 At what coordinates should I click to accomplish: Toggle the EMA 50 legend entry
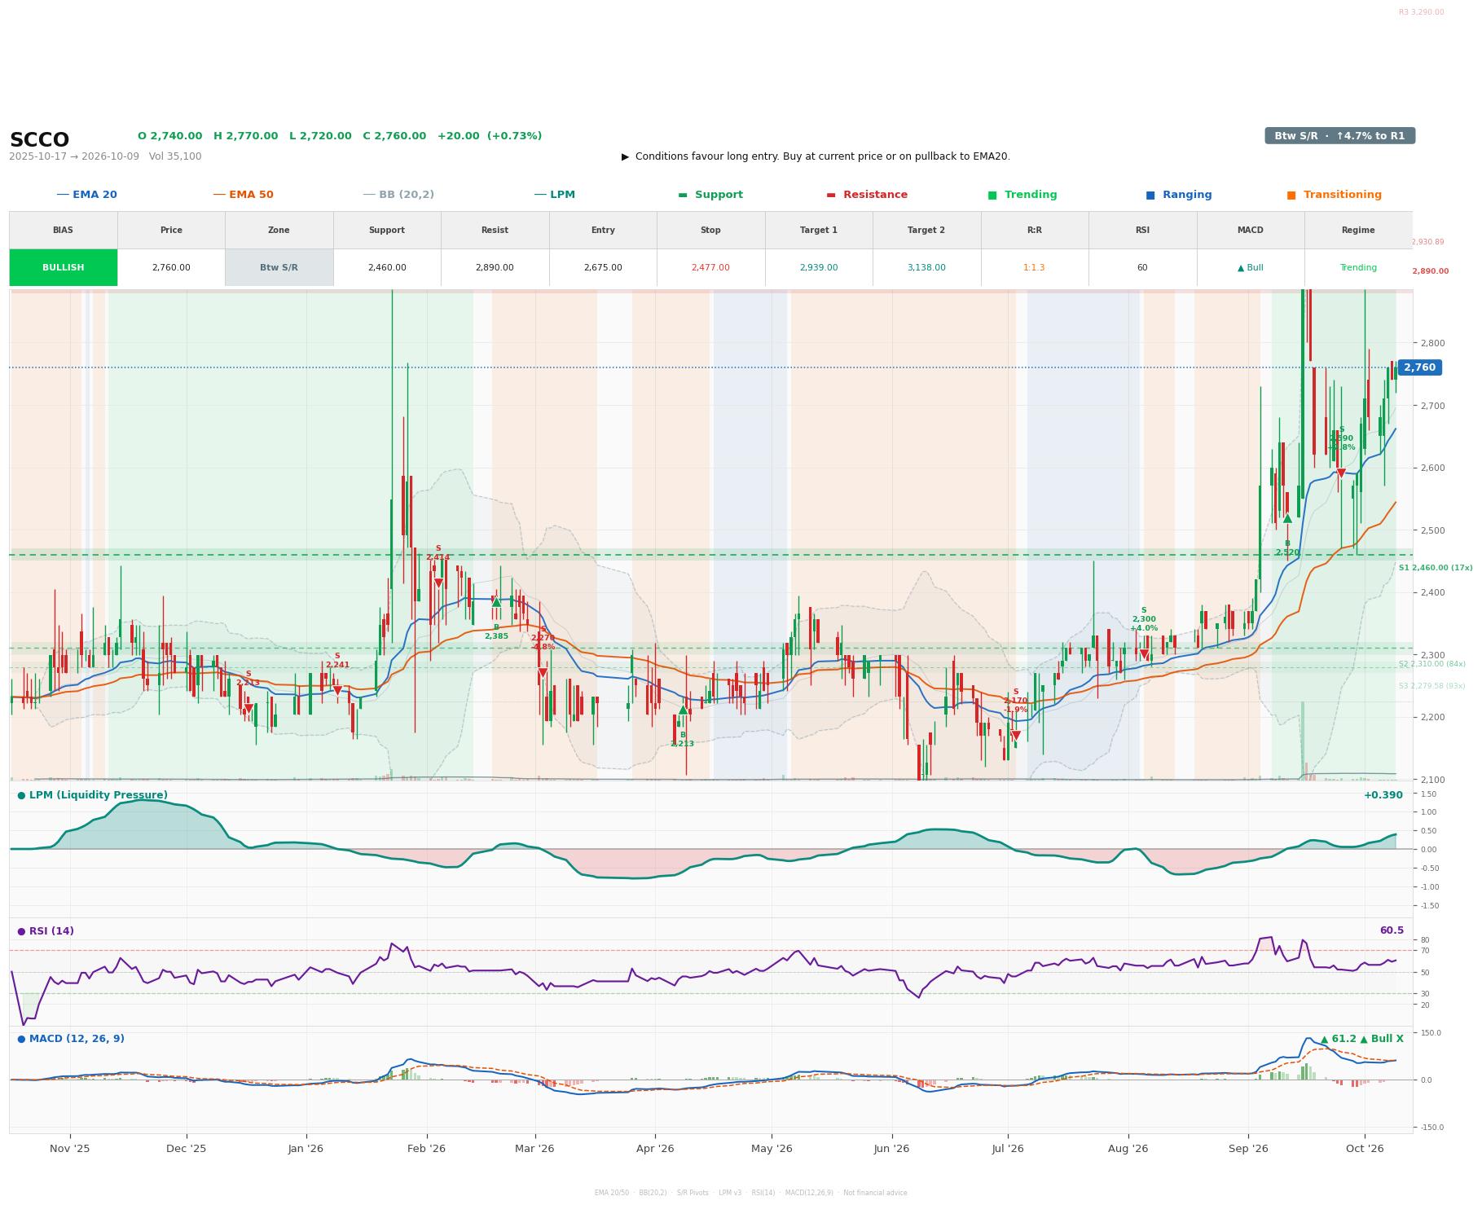tap(244, 195)
